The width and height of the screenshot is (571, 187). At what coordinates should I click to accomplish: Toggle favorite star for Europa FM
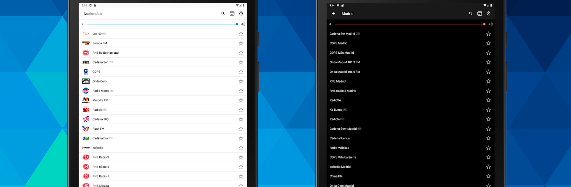click(241, 43)
